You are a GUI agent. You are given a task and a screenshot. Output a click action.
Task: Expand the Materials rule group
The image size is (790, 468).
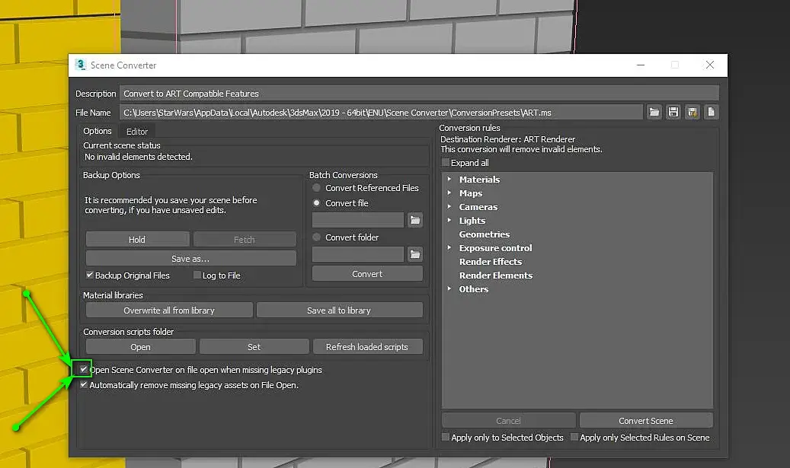point(449,179)
